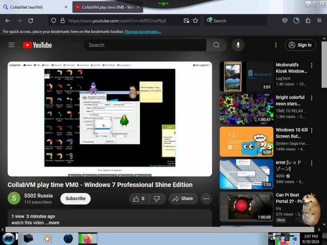Open the YouTube guide hamburger menu
This screenshot has height=245, width=327.
coord(11,45)
